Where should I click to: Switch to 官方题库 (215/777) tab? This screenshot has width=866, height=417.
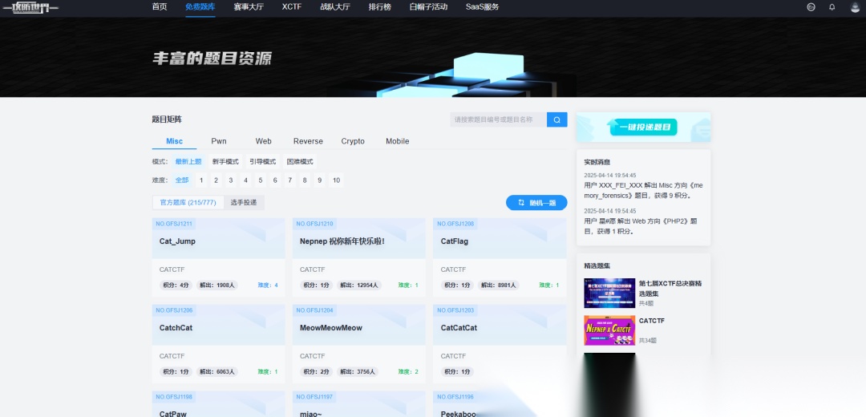pos(188,203)
